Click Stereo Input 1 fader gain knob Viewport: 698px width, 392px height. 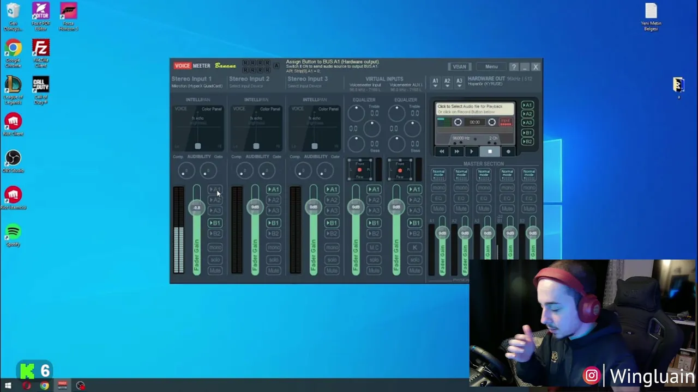click(x=197, y=207)
